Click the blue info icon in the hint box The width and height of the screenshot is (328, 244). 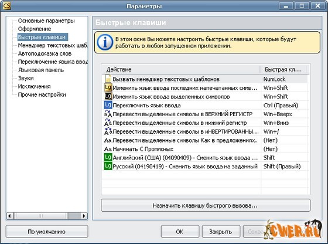click(x=105, y=42)
